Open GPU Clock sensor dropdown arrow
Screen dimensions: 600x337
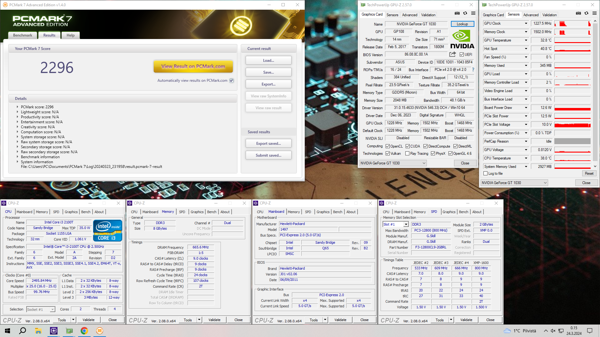coord(526,23)
